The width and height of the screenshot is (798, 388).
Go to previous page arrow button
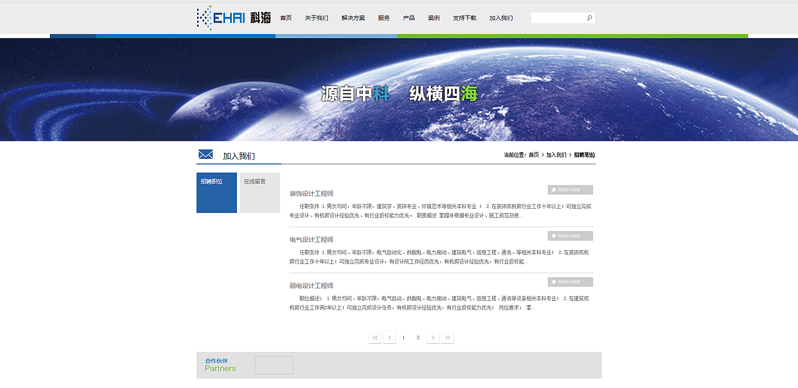coord(390,338)
